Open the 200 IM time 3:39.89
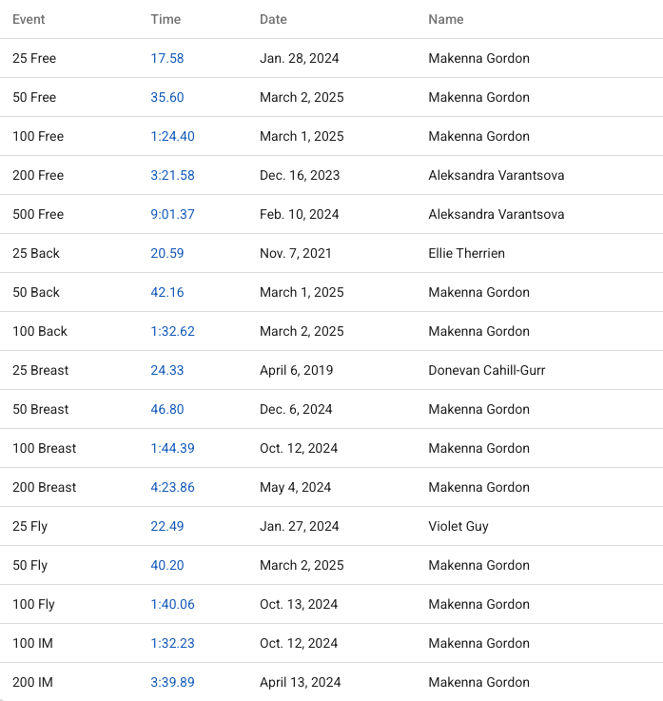 [172, 682]
